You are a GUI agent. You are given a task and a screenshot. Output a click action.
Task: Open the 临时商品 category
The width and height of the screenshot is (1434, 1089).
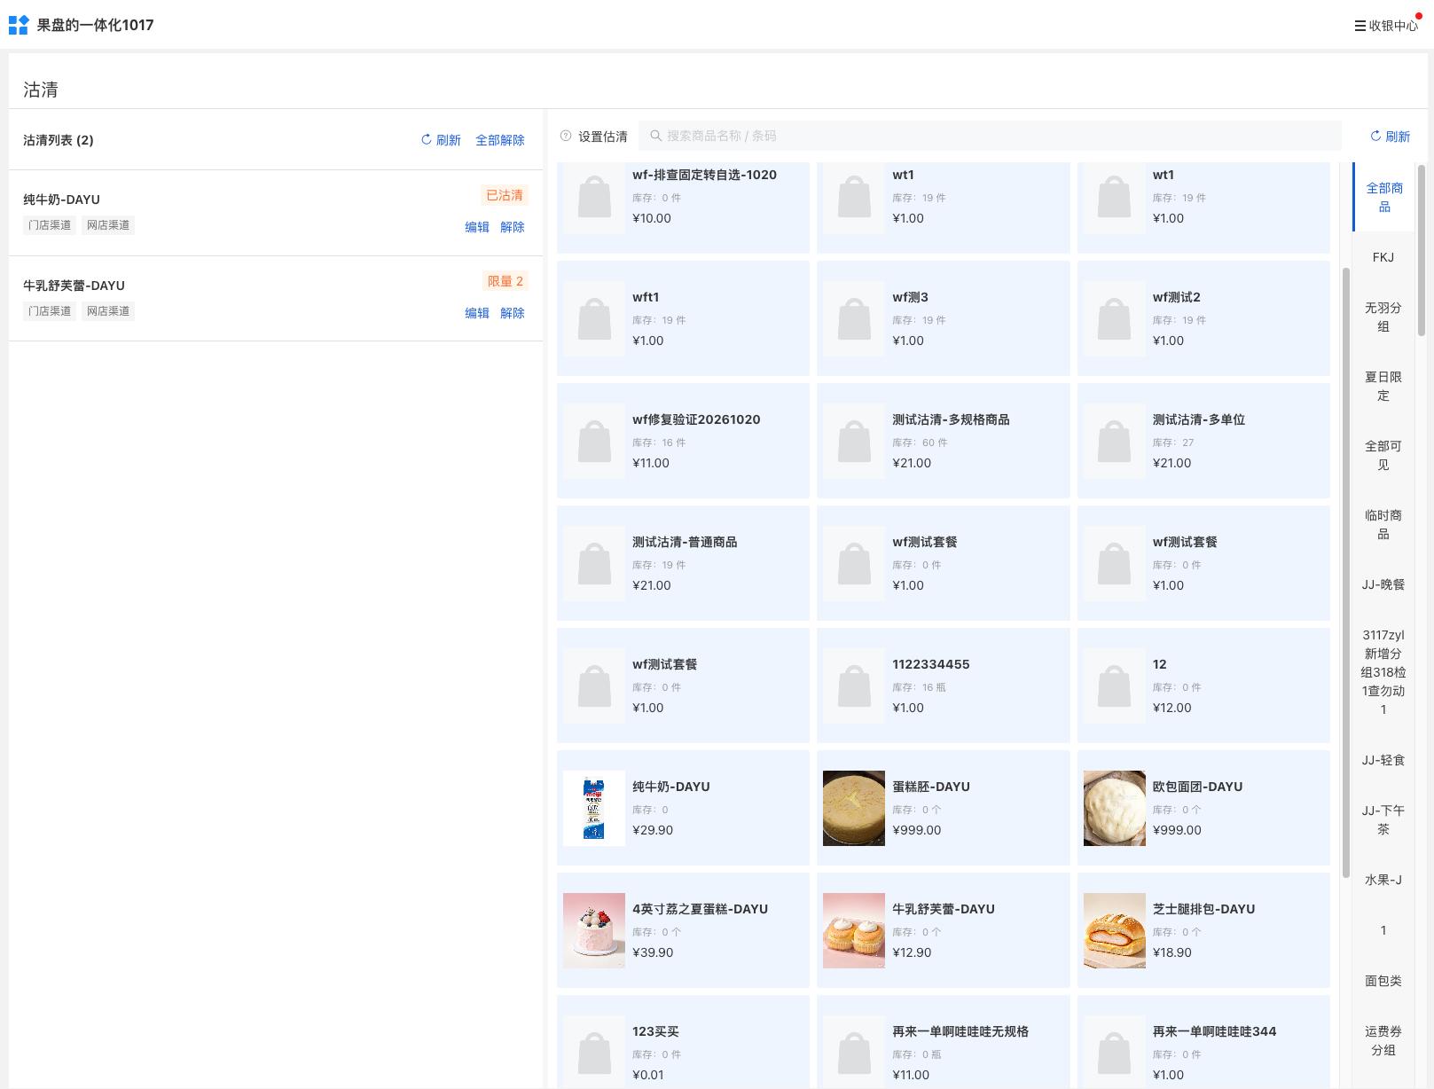1383,524
